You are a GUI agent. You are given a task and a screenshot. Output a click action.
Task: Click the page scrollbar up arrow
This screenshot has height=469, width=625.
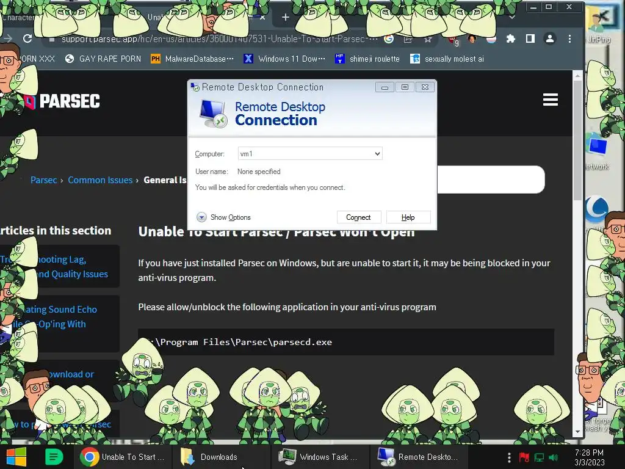pyautogui.click(x=577, y=75)
